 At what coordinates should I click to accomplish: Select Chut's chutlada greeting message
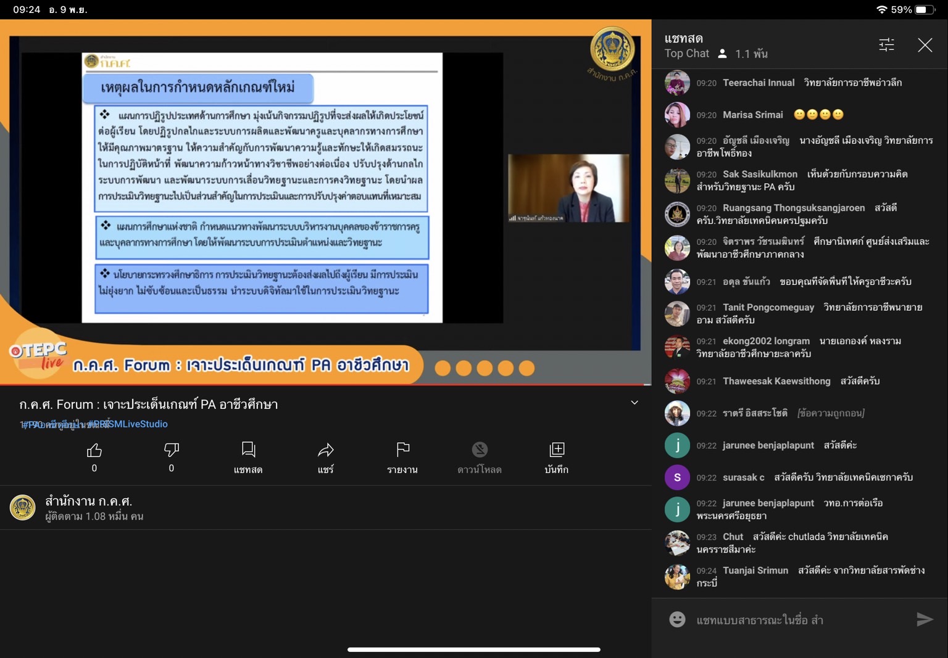click(x=800, y=543)
